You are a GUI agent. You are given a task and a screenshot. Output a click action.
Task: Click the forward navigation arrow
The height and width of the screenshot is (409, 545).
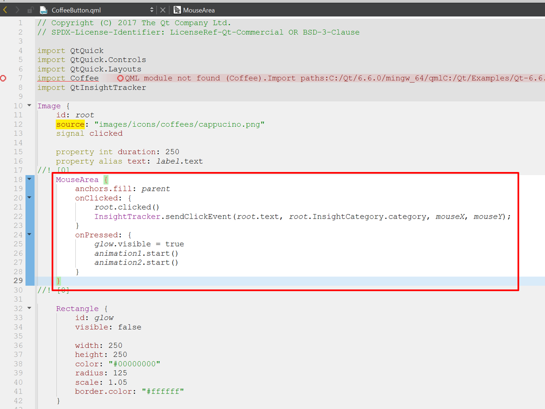click(17, 10)
